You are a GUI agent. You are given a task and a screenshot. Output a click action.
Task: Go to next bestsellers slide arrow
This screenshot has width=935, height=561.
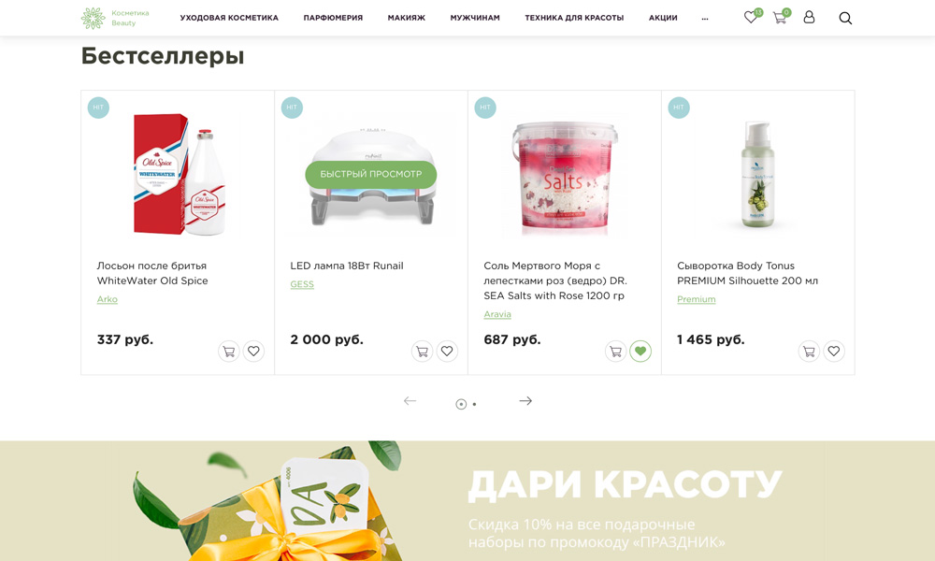pos(525,400)
